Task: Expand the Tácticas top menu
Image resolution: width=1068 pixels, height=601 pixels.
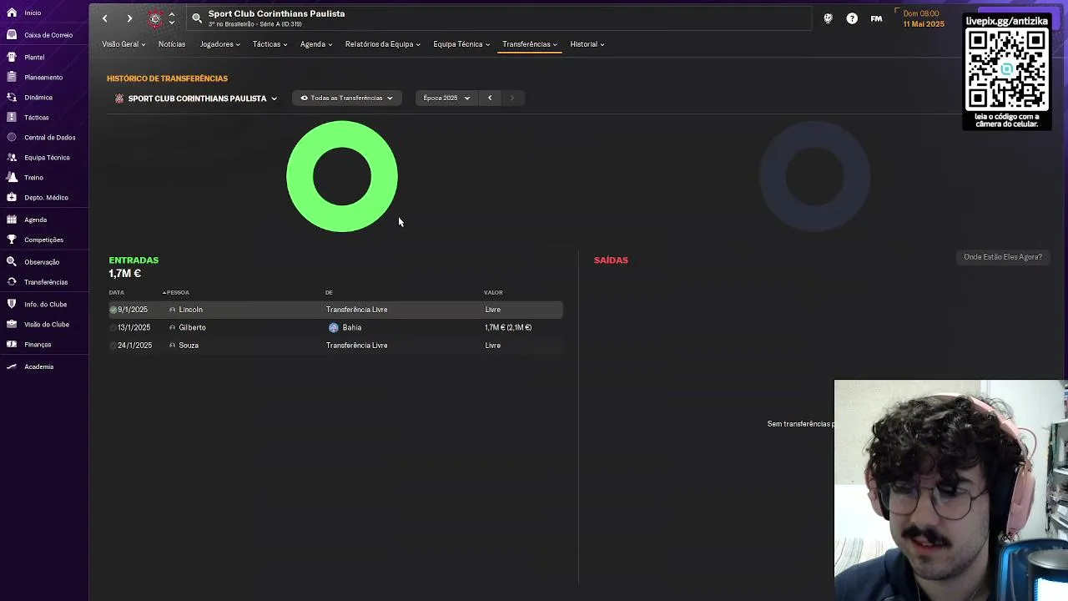Action: [270, 44]
